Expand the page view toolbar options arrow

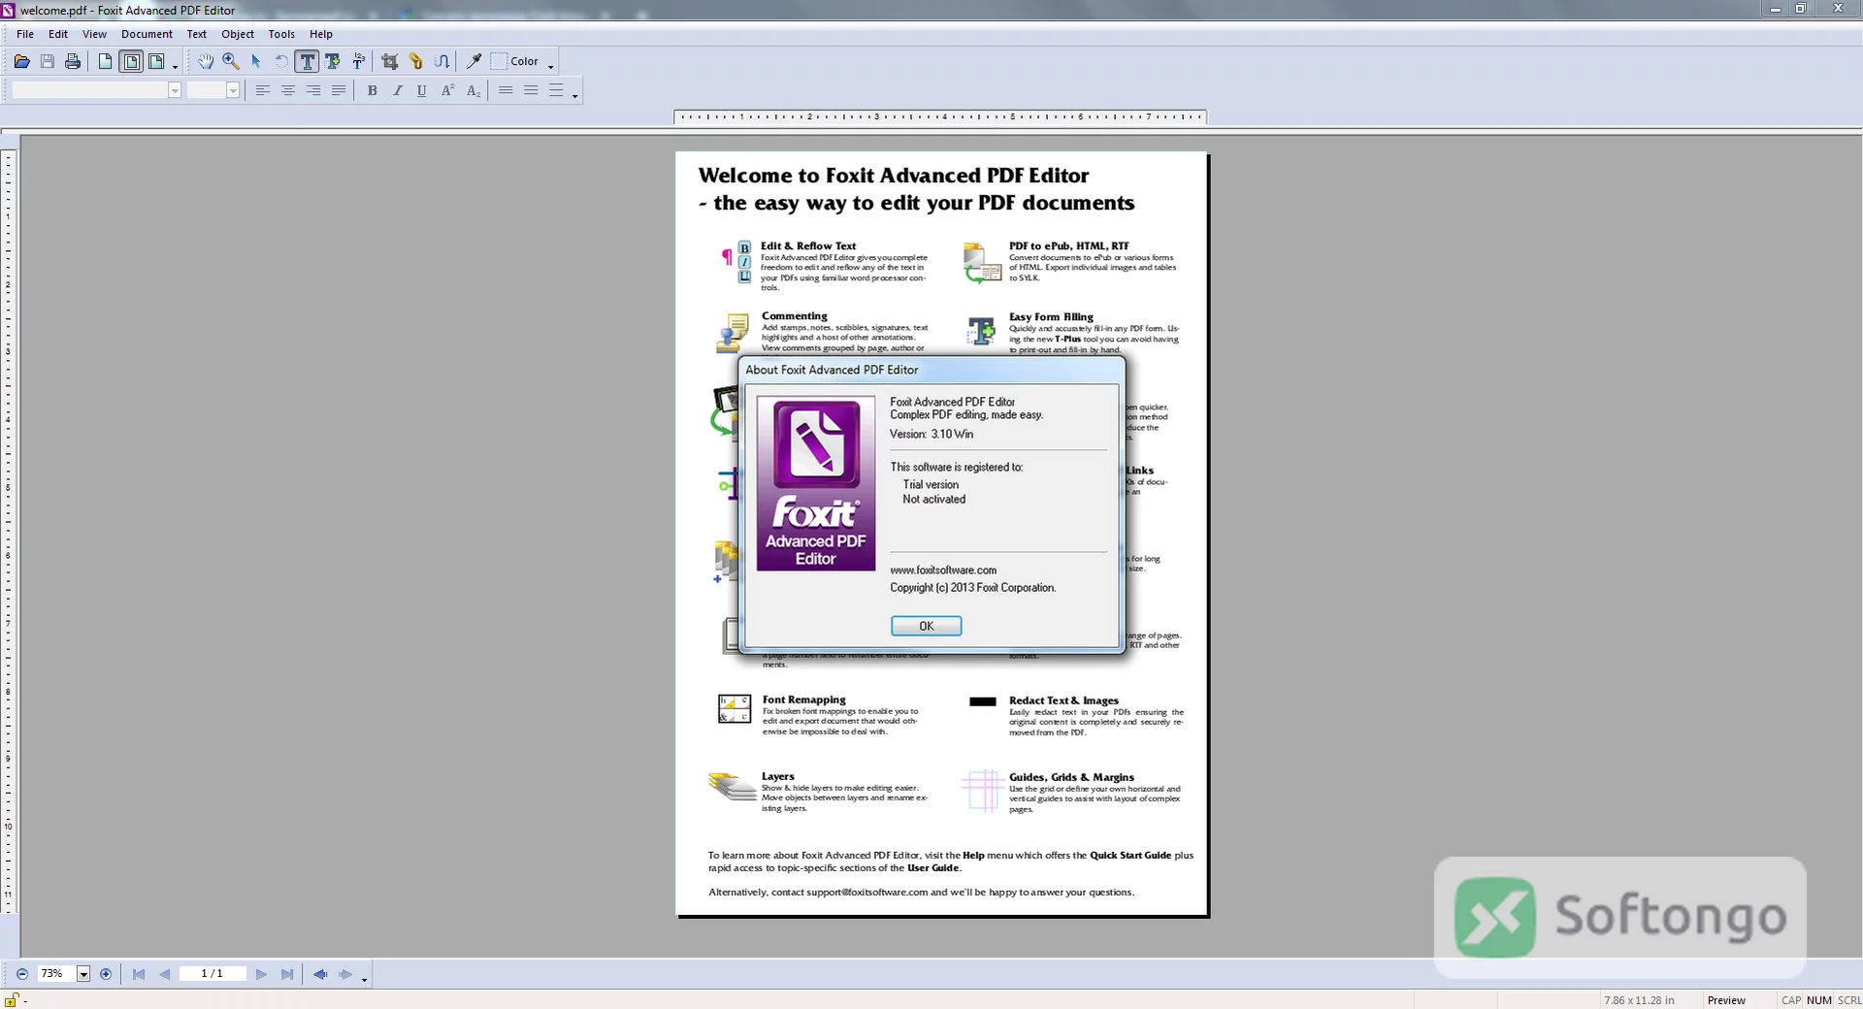click(x=175, y=66)
